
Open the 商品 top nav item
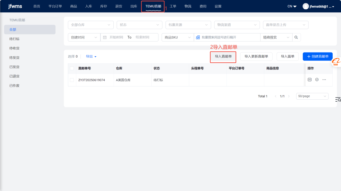74,6
